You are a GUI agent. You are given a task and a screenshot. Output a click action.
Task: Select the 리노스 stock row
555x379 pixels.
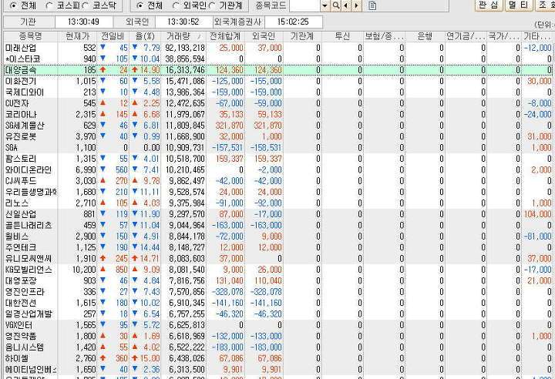[x=277, y=203]
